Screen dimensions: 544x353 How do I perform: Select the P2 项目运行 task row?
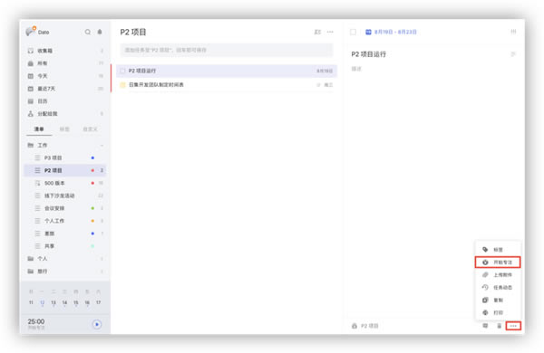[227, 71]
